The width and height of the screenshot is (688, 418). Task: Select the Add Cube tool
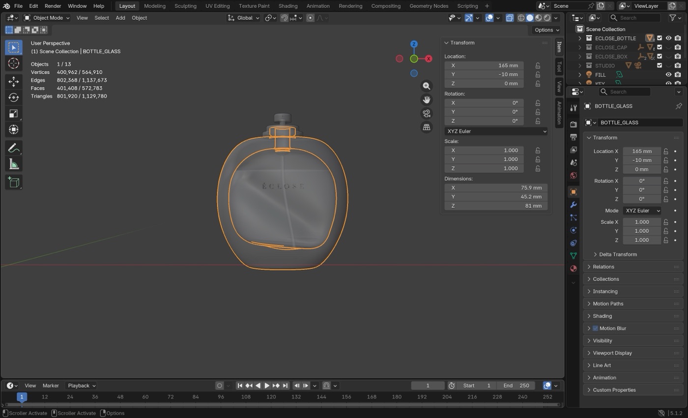(14, 182)
